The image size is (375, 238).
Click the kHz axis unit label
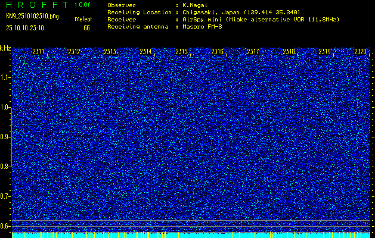[x=6, y=48]
